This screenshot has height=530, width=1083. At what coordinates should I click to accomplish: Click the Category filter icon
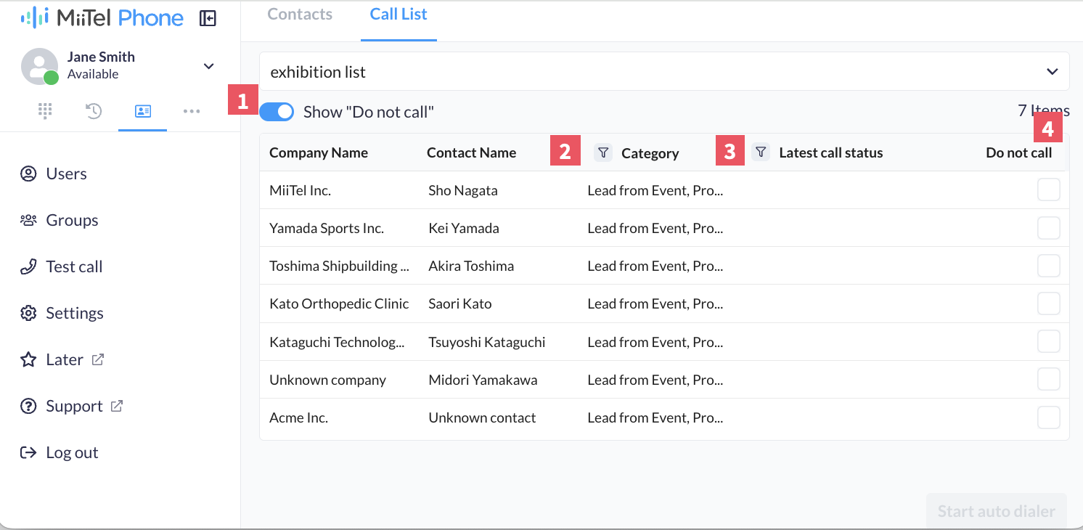coord(602,152)
